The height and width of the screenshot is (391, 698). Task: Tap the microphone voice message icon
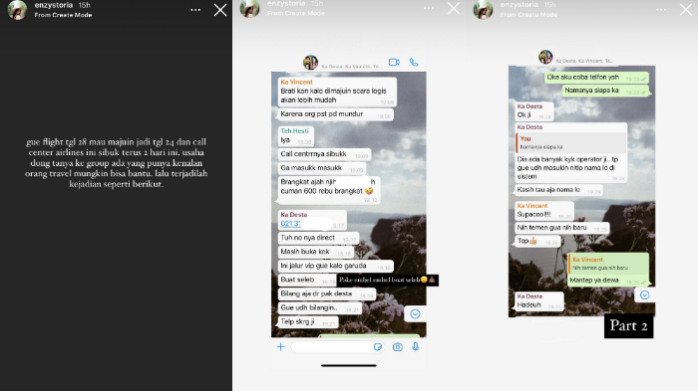[416, 346]
